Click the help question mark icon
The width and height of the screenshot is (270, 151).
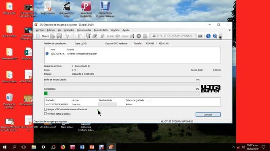click(215, 36)
